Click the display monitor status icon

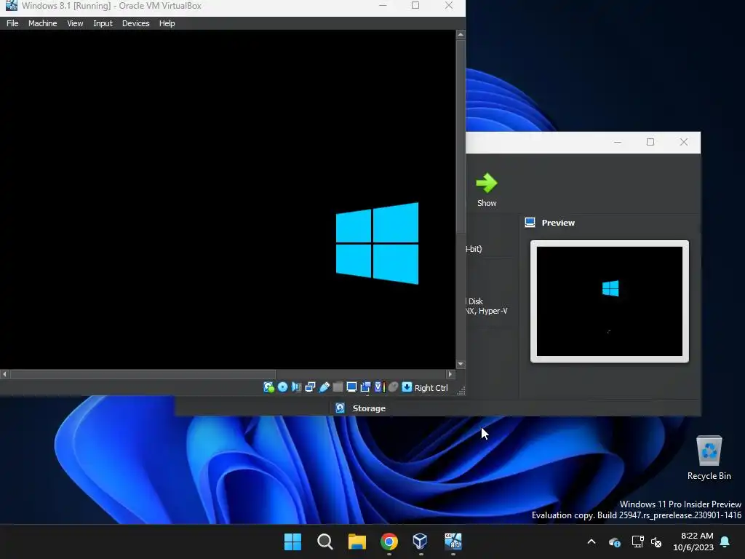tap(351, 387)
